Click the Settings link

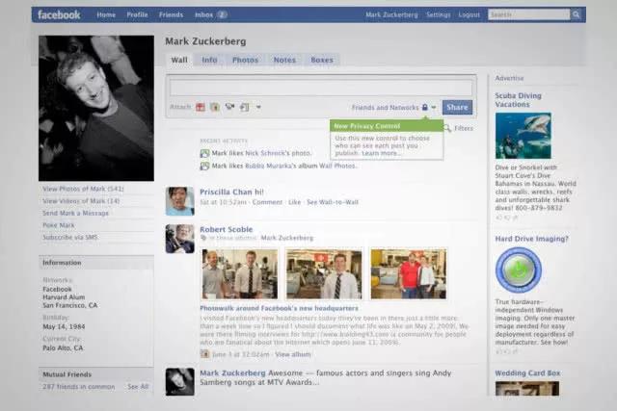click(439, 15)
